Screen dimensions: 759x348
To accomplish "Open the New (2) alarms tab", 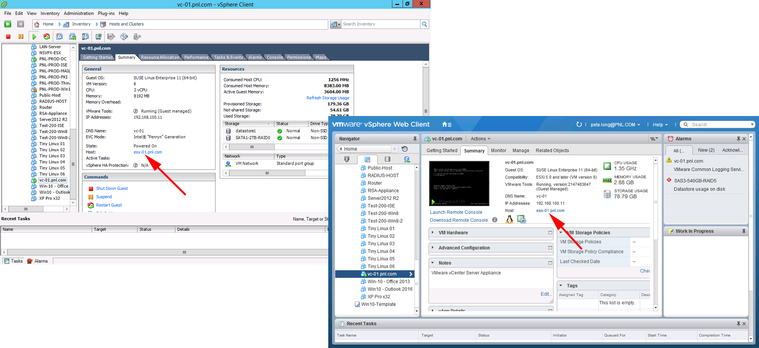I will [x=706, y=150].
